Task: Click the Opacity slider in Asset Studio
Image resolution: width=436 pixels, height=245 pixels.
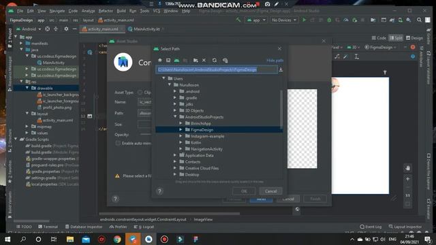Action: pos(145,135)
